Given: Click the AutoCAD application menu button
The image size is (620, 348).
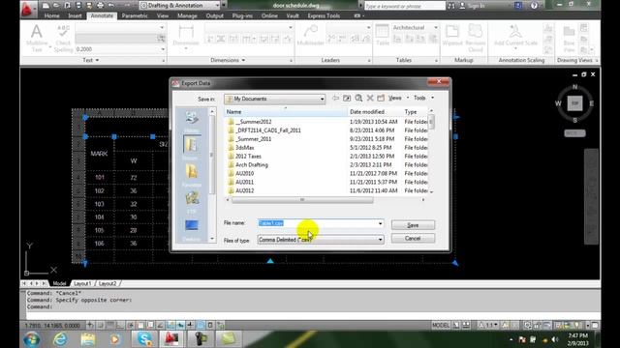Looking at the screenshot, I should [27, 9].
